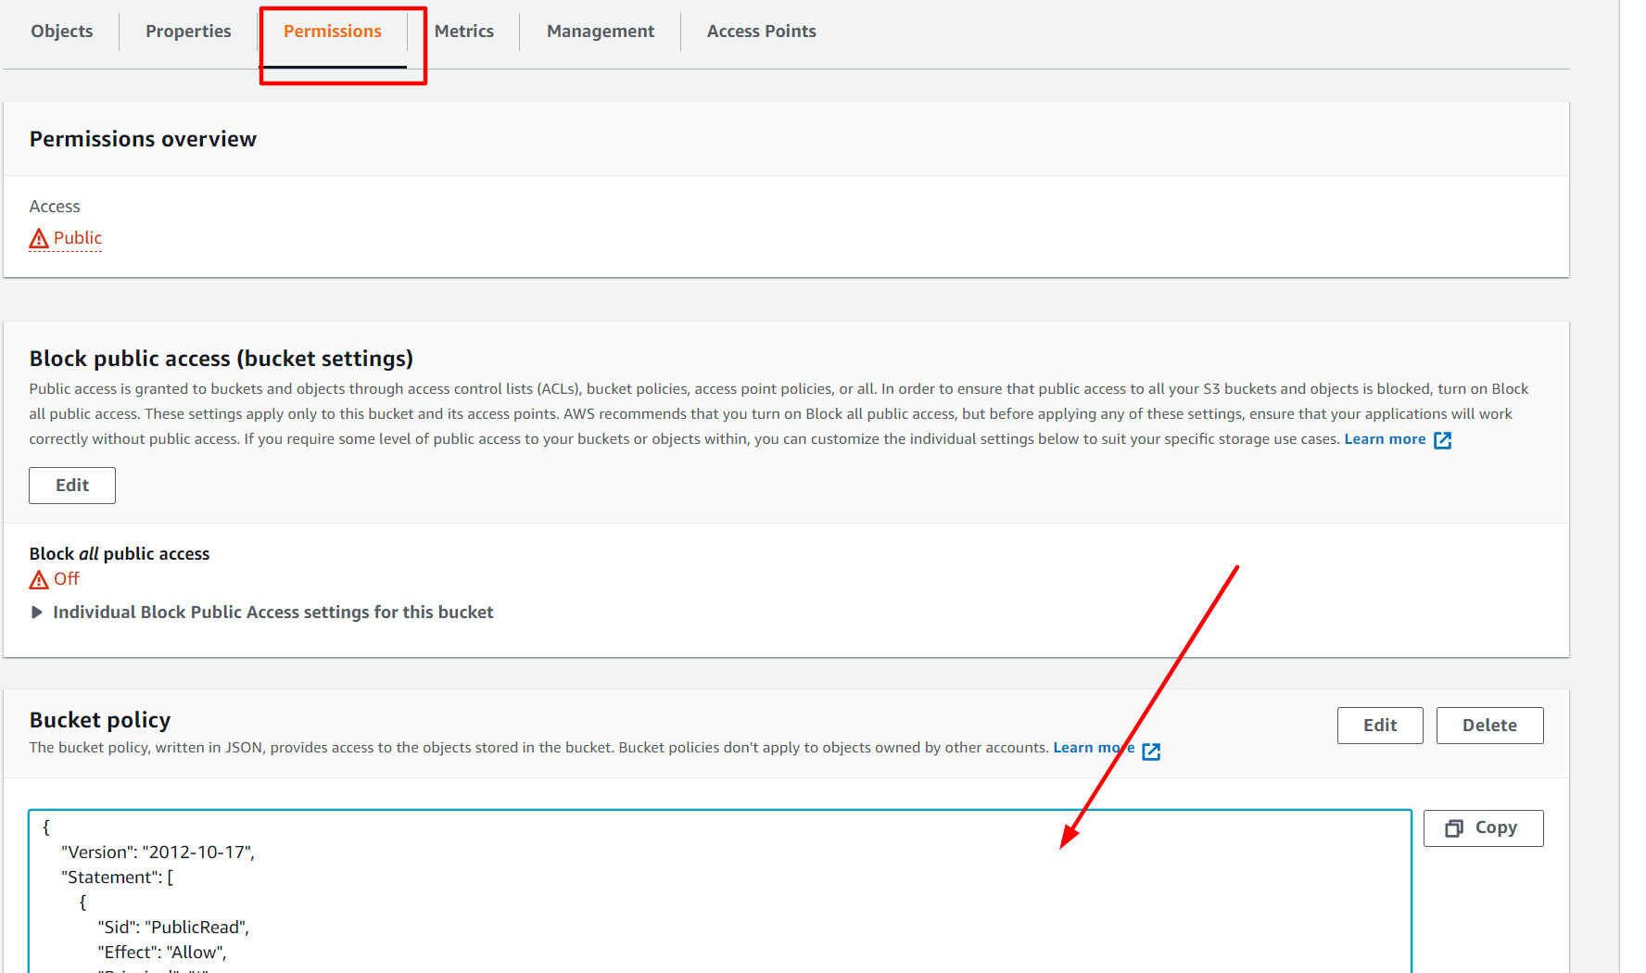Click external link icon in Bucket policy description
The width and height of the screenshot is (1646, 973).
tap(1151, 752)
